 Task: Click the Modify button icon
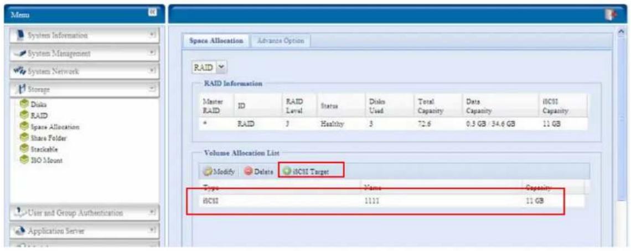click(208, 172)
